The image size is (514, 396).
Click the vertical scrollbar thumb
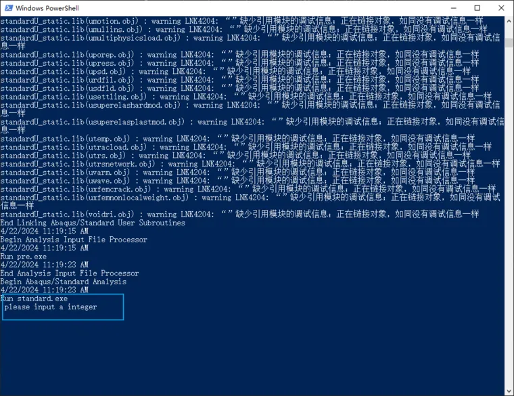point(509,42)
